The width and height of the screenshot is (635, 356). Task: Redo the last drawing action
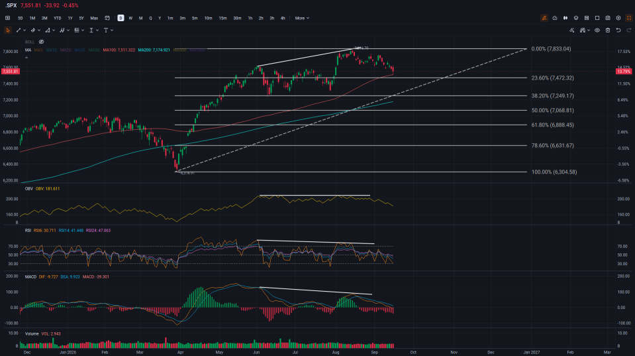629,30
